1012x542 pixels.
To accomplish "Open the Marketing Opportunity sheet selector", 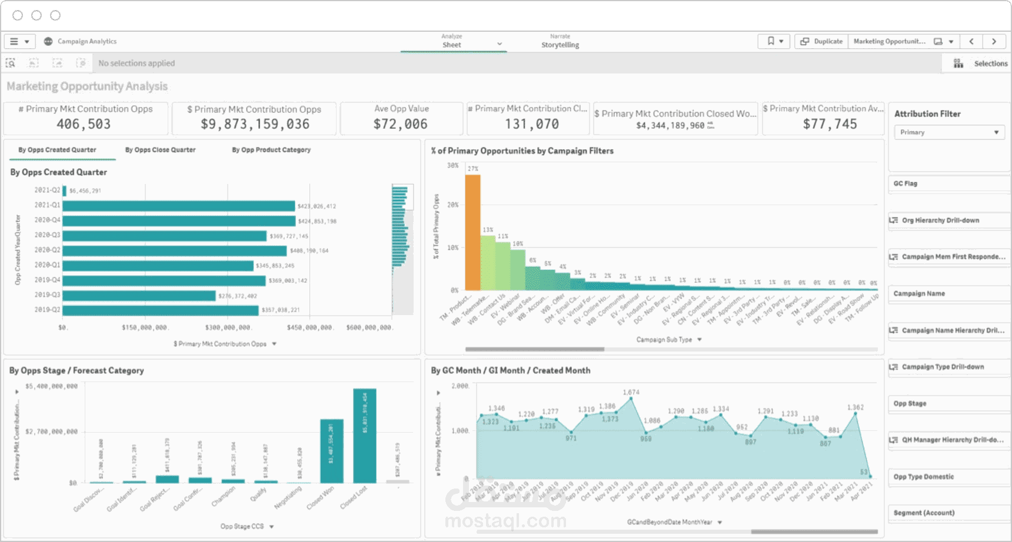I will point(904,41).
